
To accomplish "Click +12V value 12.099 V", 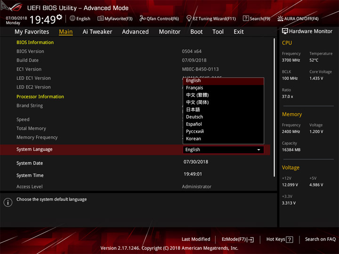I will pos(290,185).
